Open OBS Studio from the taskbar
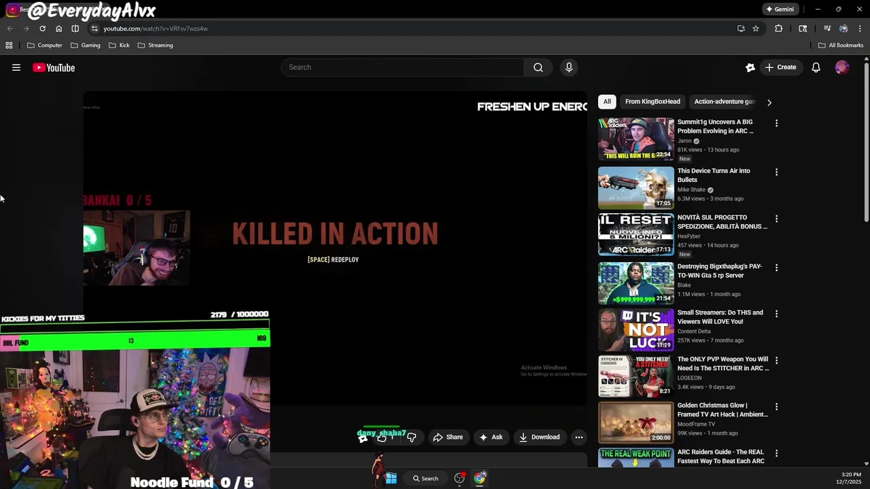This screenshot has height=489, width=870. click(x=459, y=478)
